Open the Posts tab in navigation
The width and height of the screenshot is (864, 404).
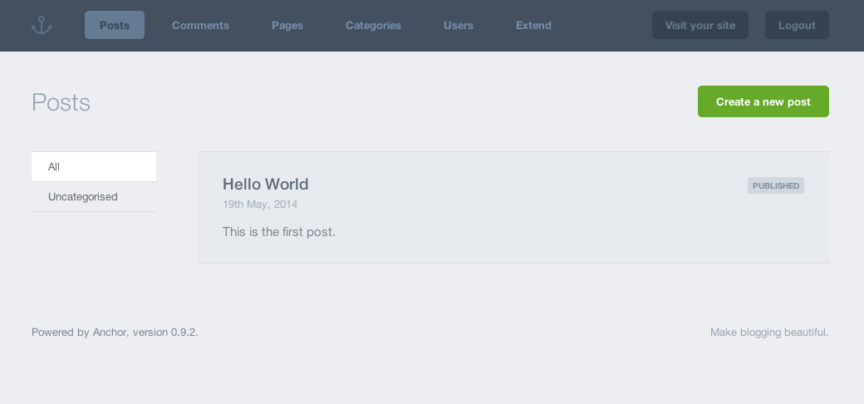click(x=115, y=25)
